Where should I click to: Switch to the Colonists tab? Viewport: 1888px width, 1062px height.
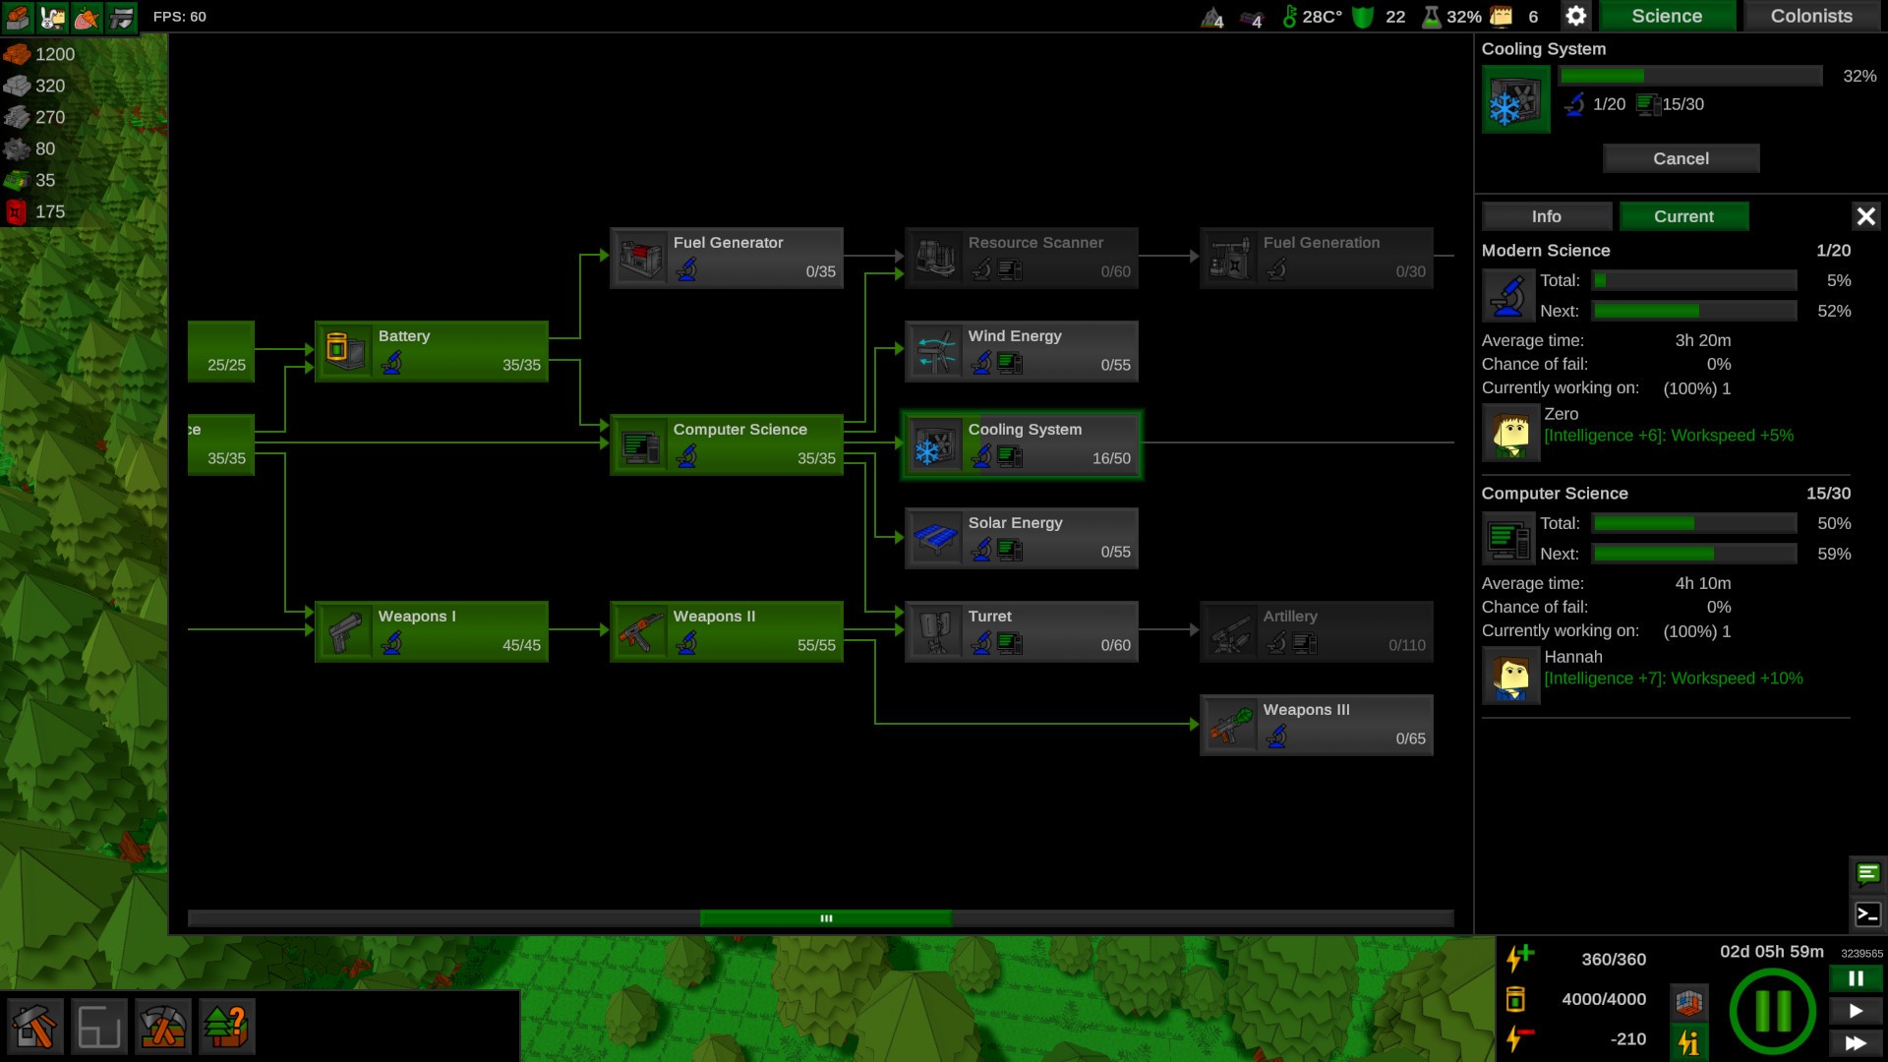[x=1810, y=16]
